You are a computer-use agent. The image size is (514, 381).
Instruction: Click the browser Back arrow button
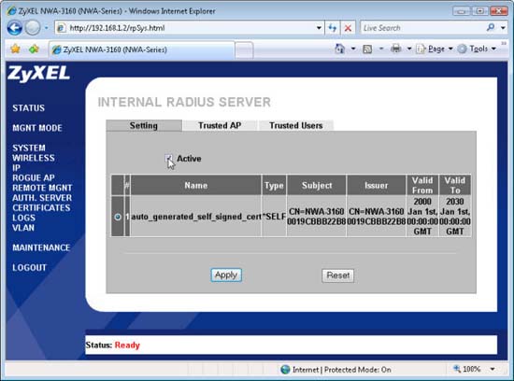[15, 28]
